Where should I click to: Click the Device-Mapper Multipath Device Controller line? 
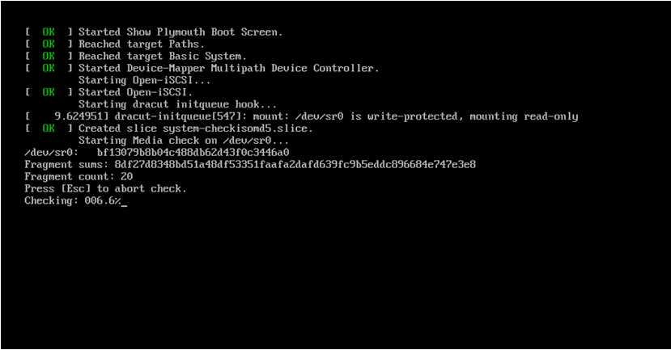(x=228, y=69)
